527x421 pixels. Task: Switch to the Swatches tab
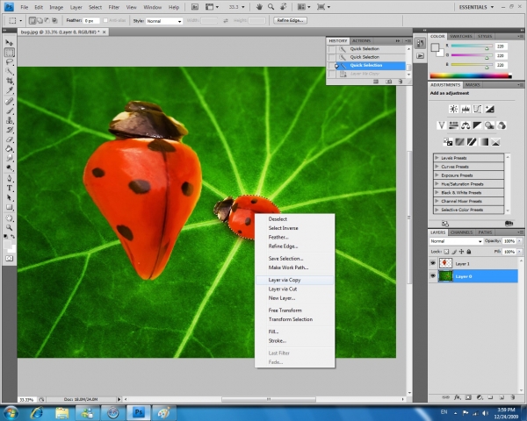[461, 36]
